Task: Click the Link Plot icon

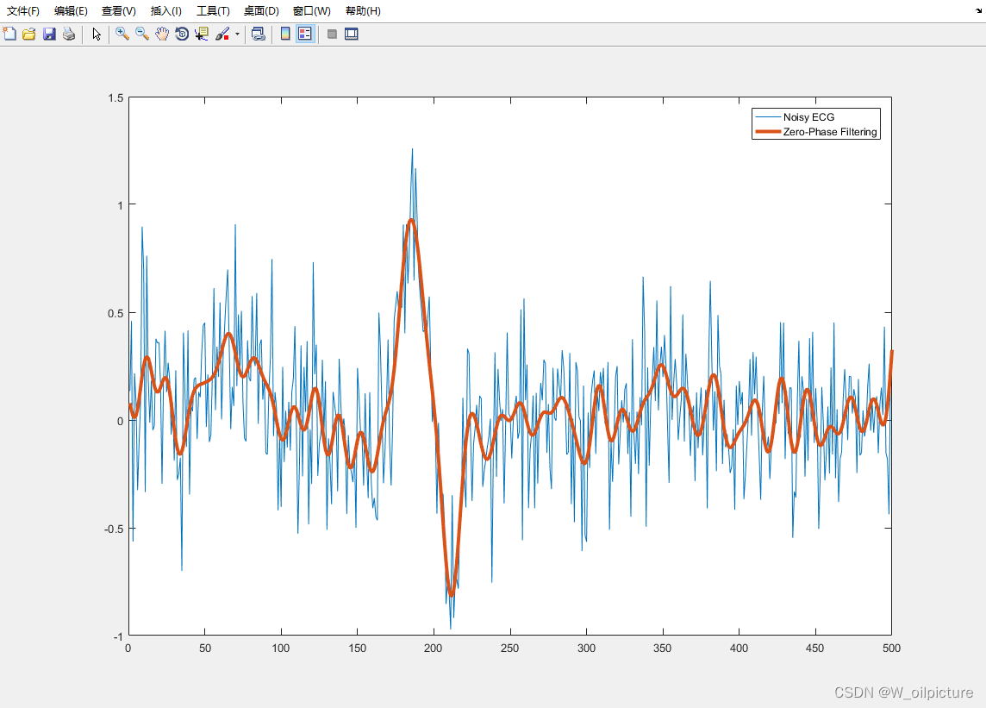Action: click(258, 34)
